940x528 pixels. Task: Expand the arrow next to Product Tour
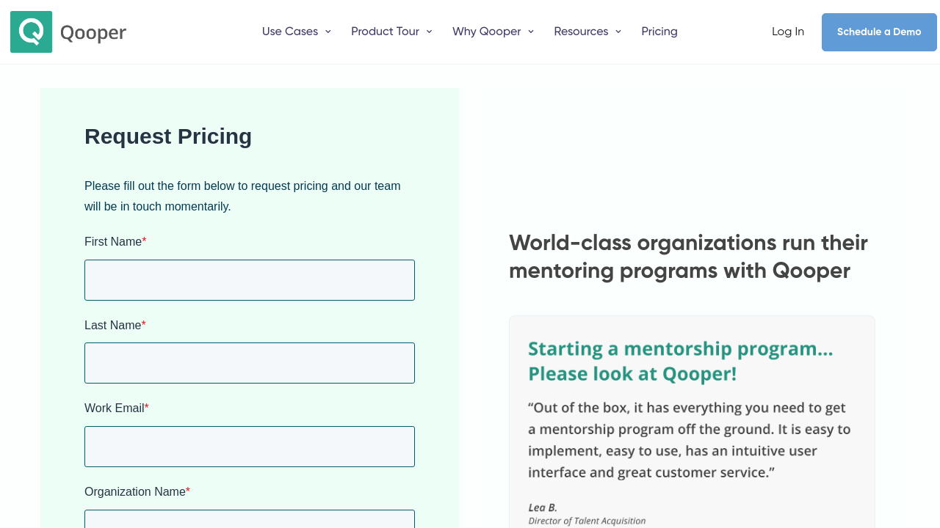[x=430, y=32]
